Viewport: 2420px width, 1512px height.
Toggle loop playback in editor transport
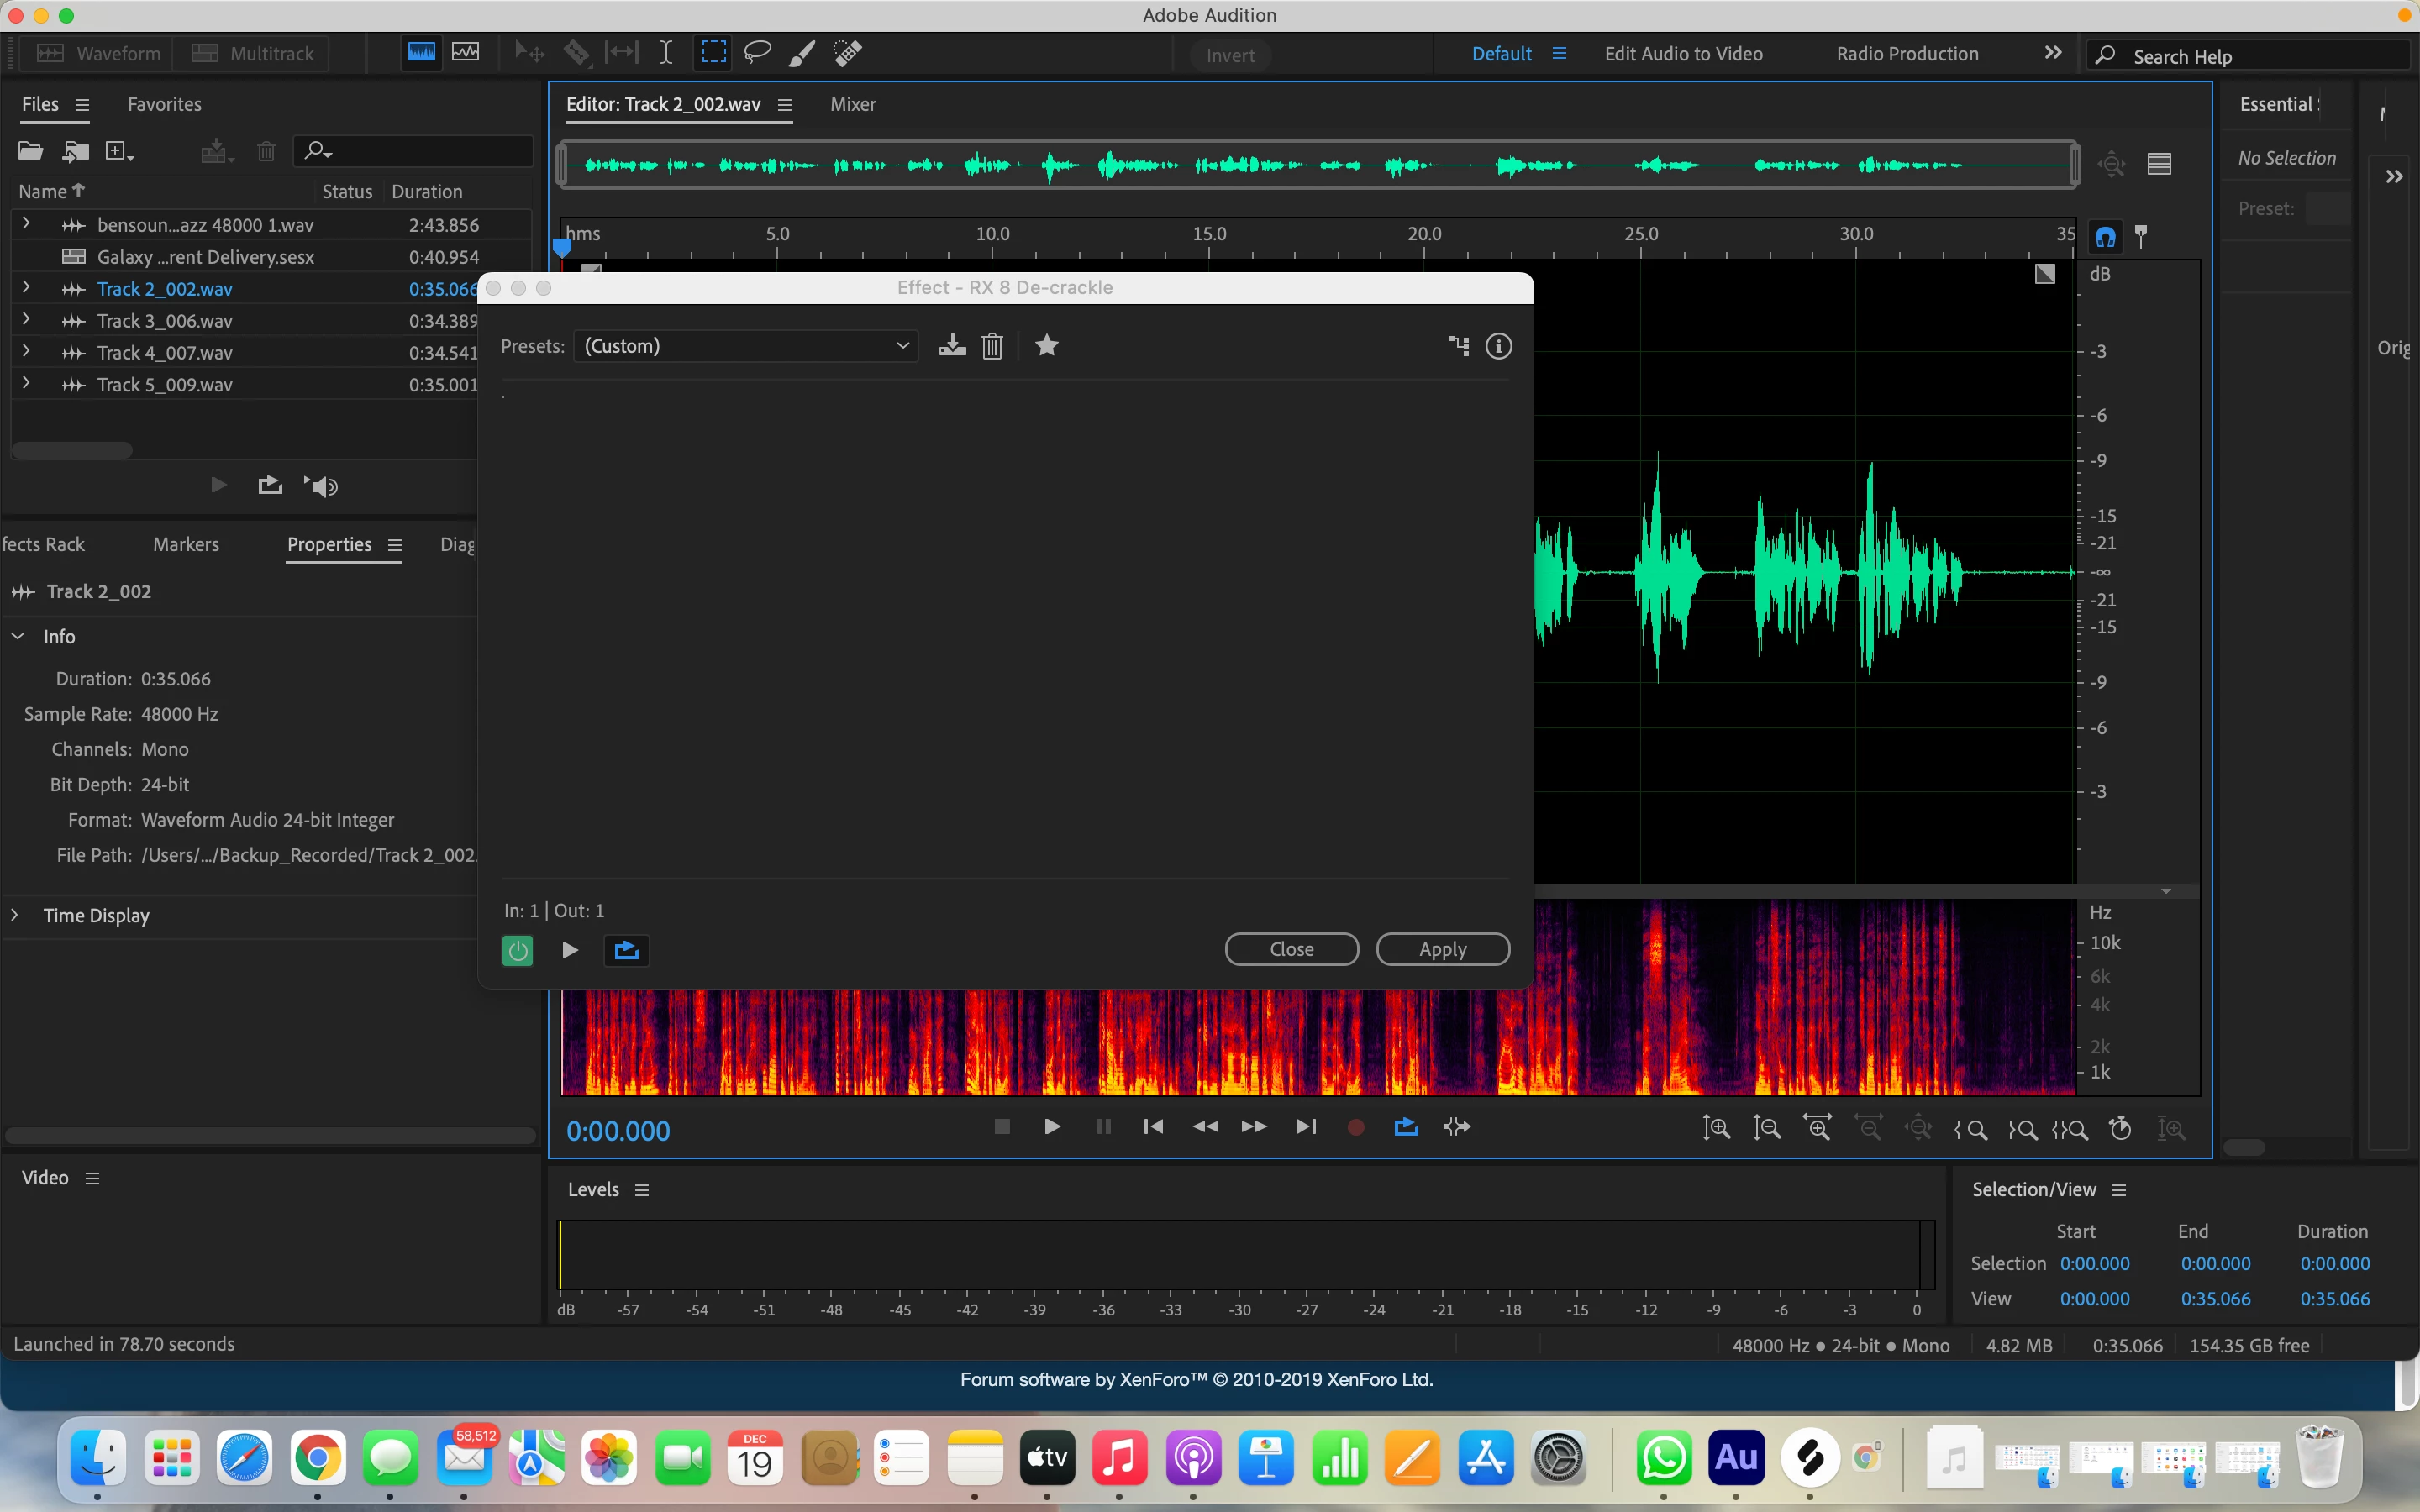tap(1406, 1127)
